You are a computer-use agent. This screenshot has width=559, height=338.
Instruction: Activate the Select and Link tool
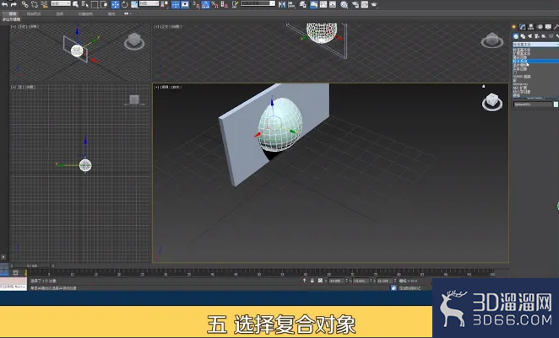[x=25, y=4]
